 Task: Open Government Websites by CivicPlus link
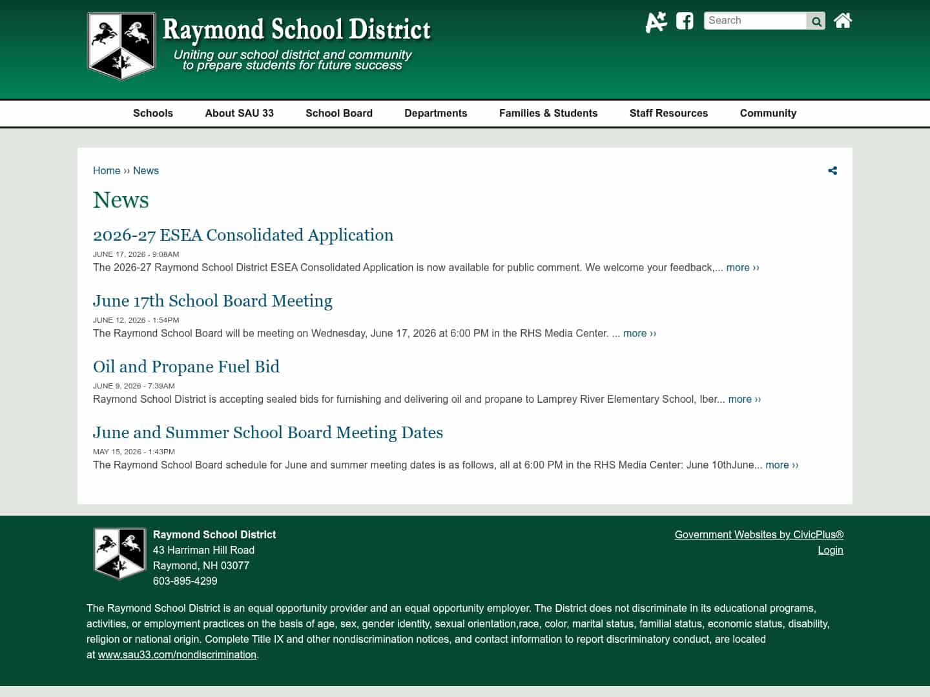pyautogui.click(x=759, y=534)
